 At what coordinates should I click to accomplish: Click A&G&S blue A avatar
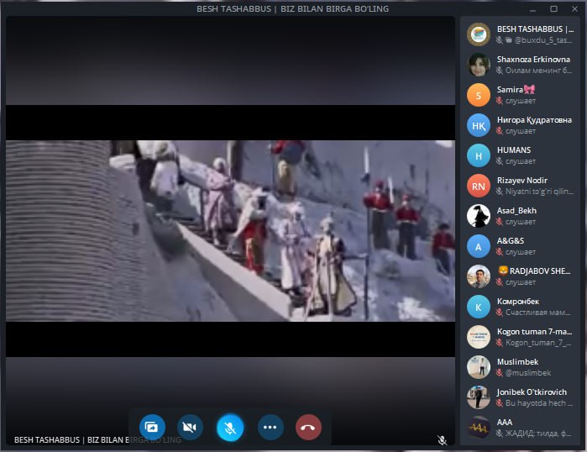tap(479, 246)
